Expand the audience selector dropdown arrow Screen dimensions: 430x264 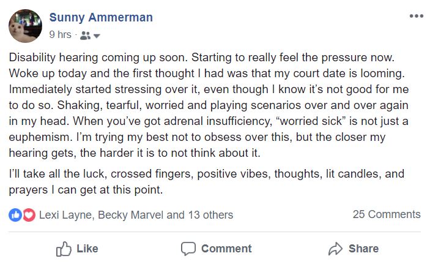(97, 36)
